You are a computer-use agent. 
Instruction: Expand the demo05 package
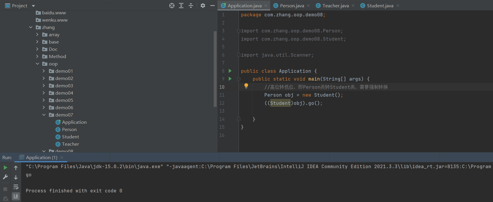44,100
